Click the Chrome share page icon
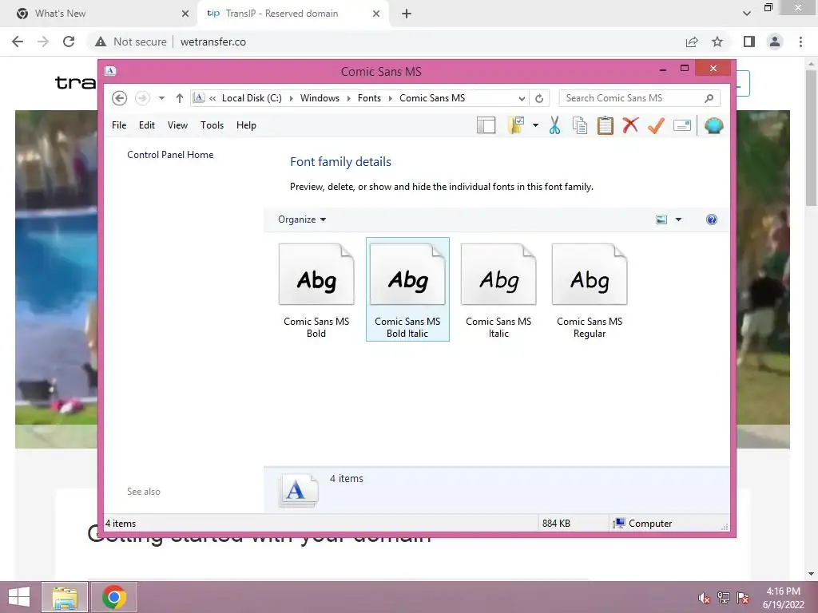Screen dimensions: 818x613 point(692,42)
